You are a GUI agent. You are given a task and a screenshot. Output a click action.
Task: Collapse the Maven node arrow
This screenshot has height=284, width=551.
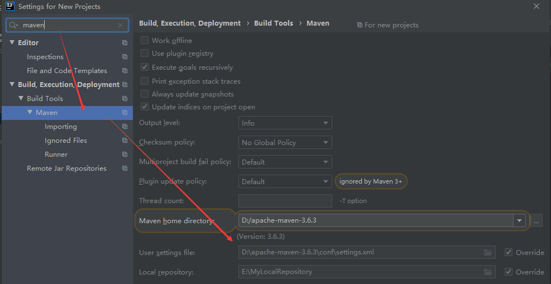[30, 112]
